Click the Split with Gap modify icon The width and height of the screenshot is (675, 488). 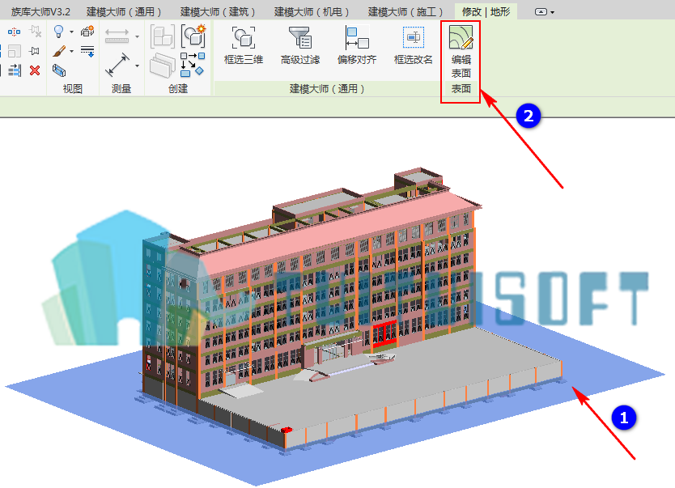coord(14,32)
